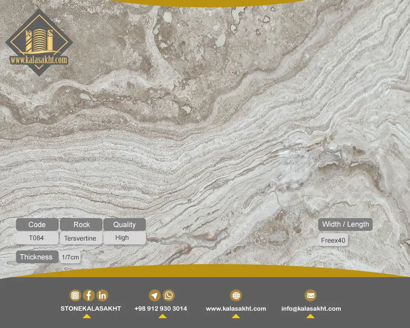Click the STONEKALASAKHT social handle
Viewport: 410px width, 328px height.
point(91,309)
